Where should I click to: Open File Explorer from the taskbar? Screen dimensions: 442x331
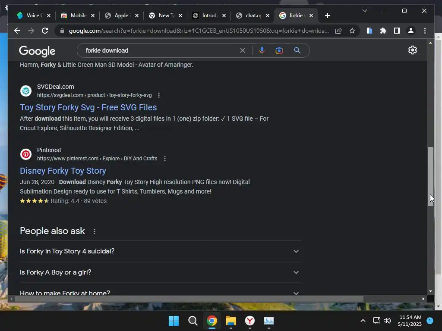(231, 321)
